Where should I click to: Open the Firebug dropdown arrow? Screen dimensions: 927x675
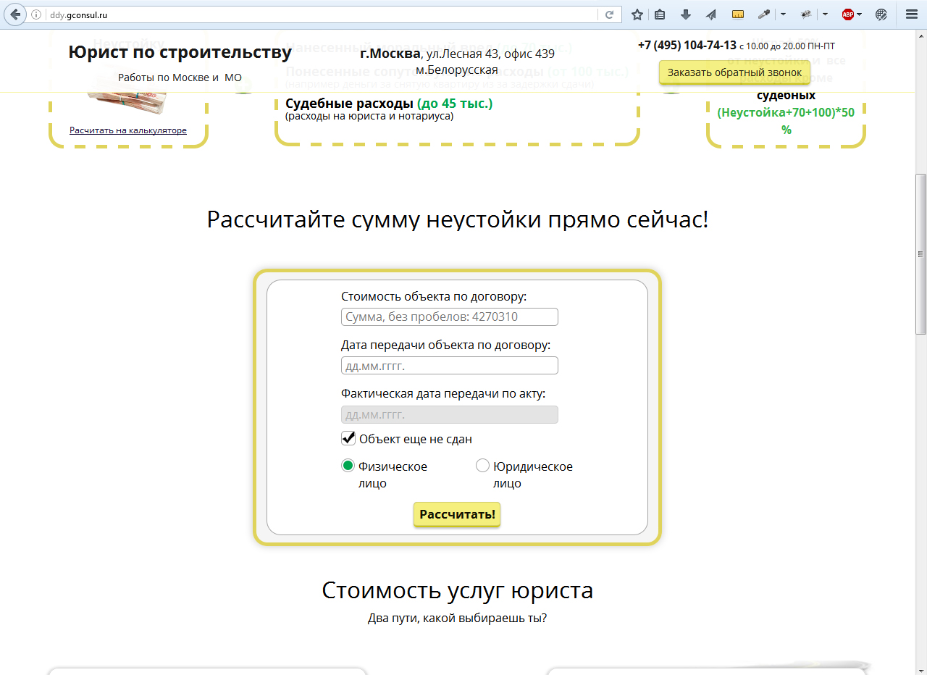coord(825,14)
